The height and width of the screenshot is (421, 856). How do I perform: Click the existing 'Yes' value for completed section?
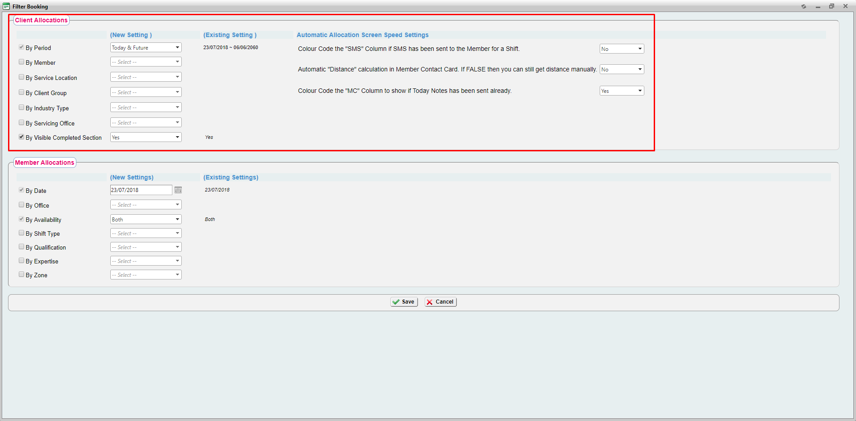(x=209, y=137)
